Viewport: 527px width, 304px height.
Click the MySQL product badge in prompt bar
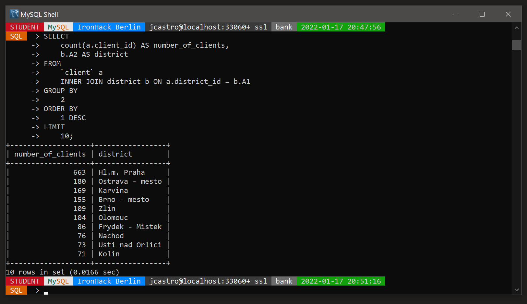(x=58, y=27)
